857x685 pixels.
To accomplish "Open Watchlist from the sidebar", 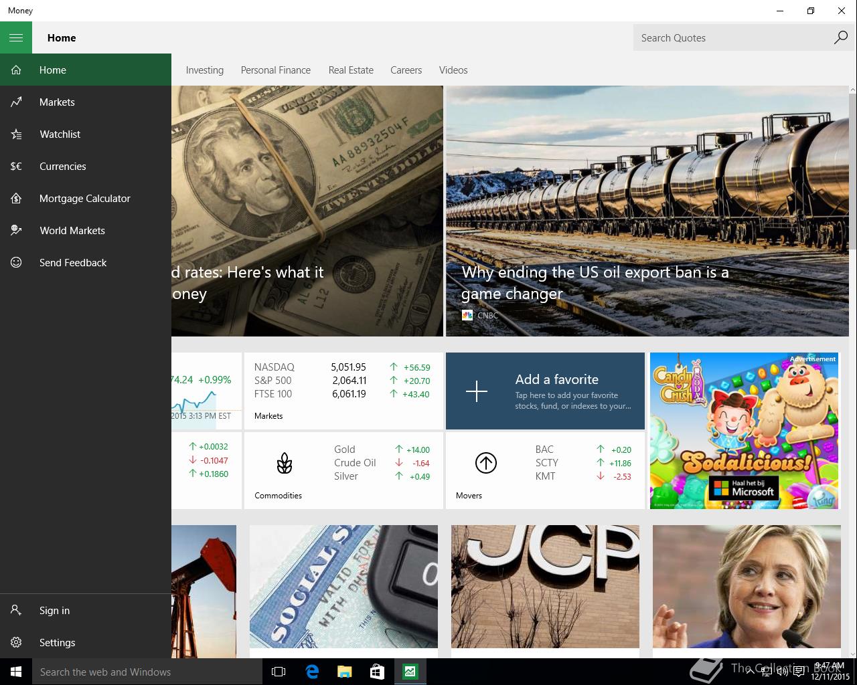I will click(86, 134).
